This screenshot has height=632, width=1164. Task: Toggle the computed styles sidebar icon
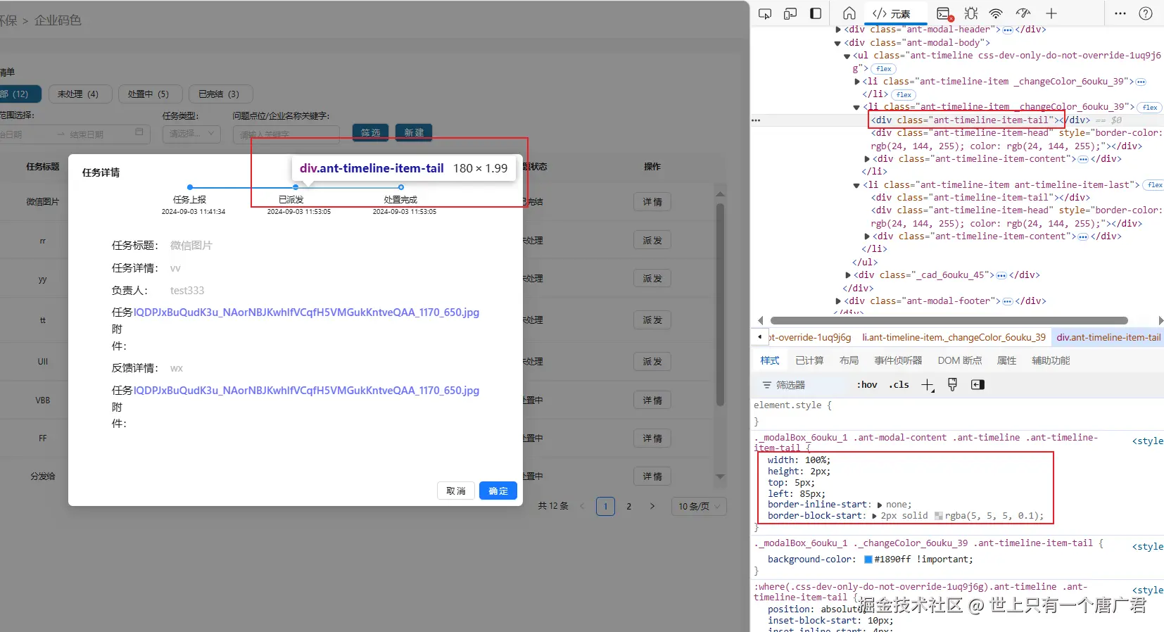point(978,384)
